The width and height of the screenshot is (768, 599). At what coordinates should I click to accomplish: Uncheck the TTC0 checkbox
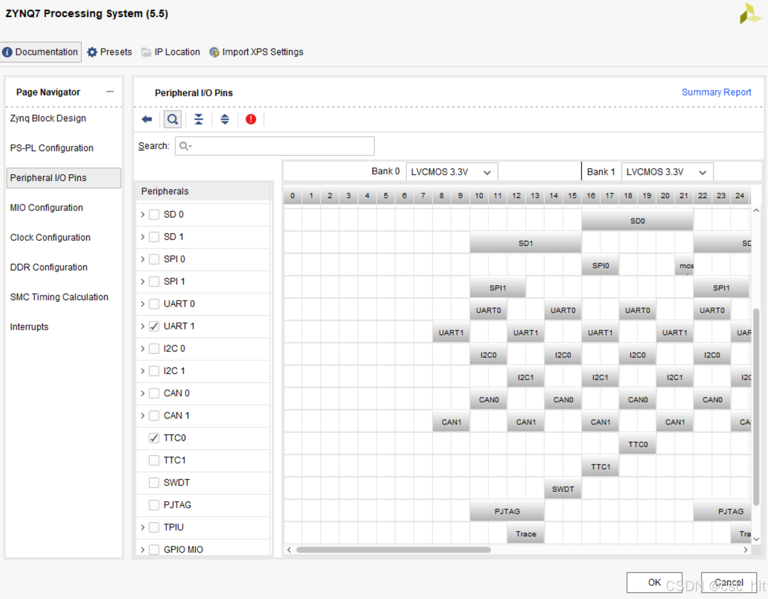(x=154, y=438)
